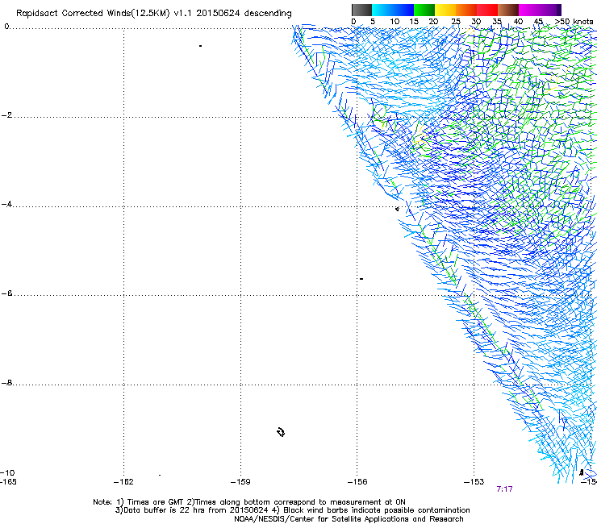597x524 pixels.
Task: Click the red 30-35 knots color band
Action: pyautogui.click(x=487, y=10)
